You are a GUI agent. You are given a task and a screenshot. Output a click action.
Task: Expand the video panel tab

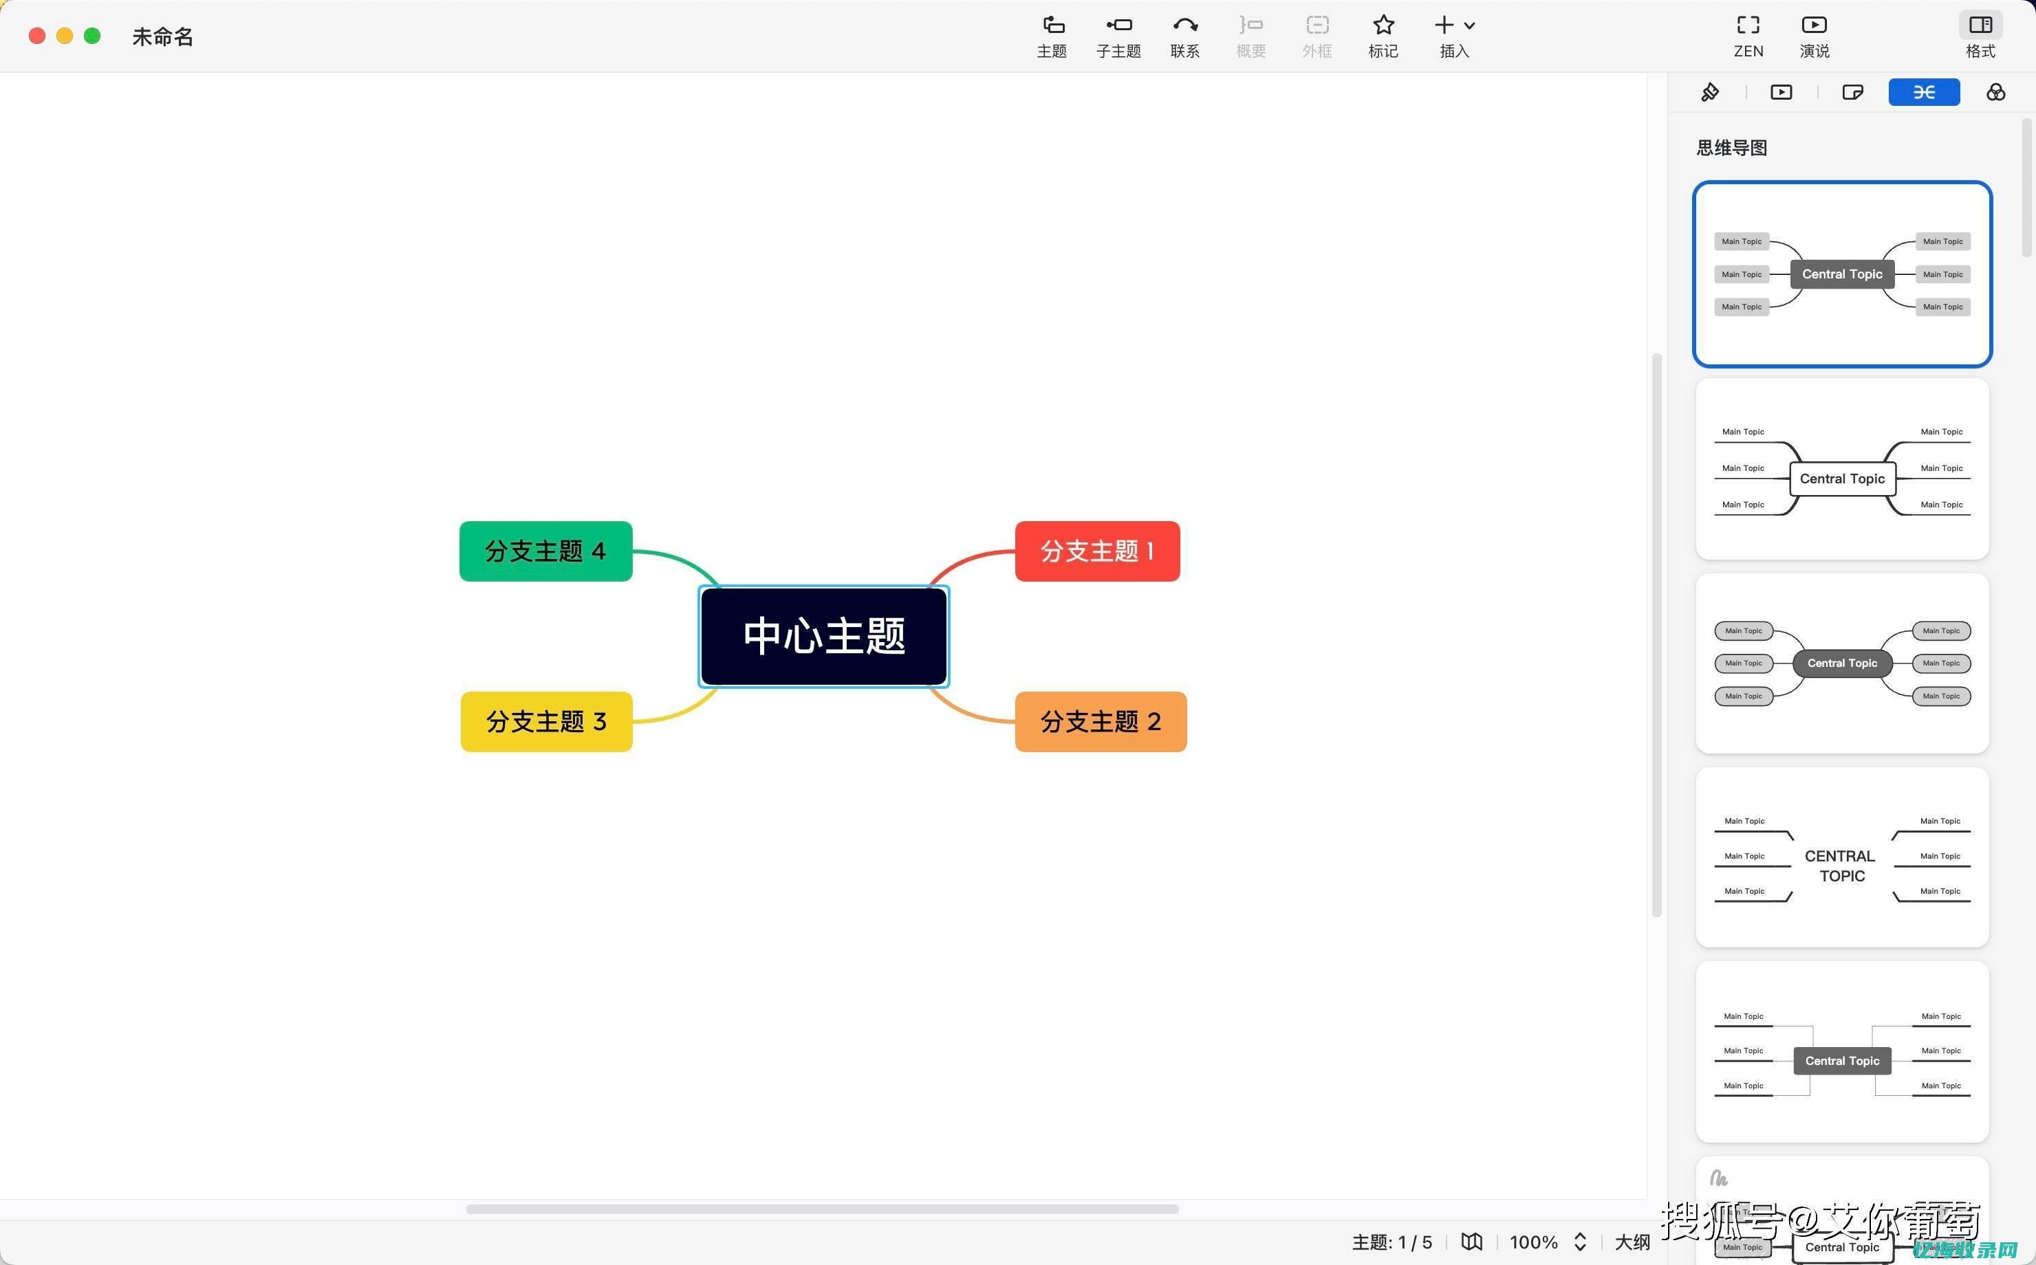(1781, 92)
